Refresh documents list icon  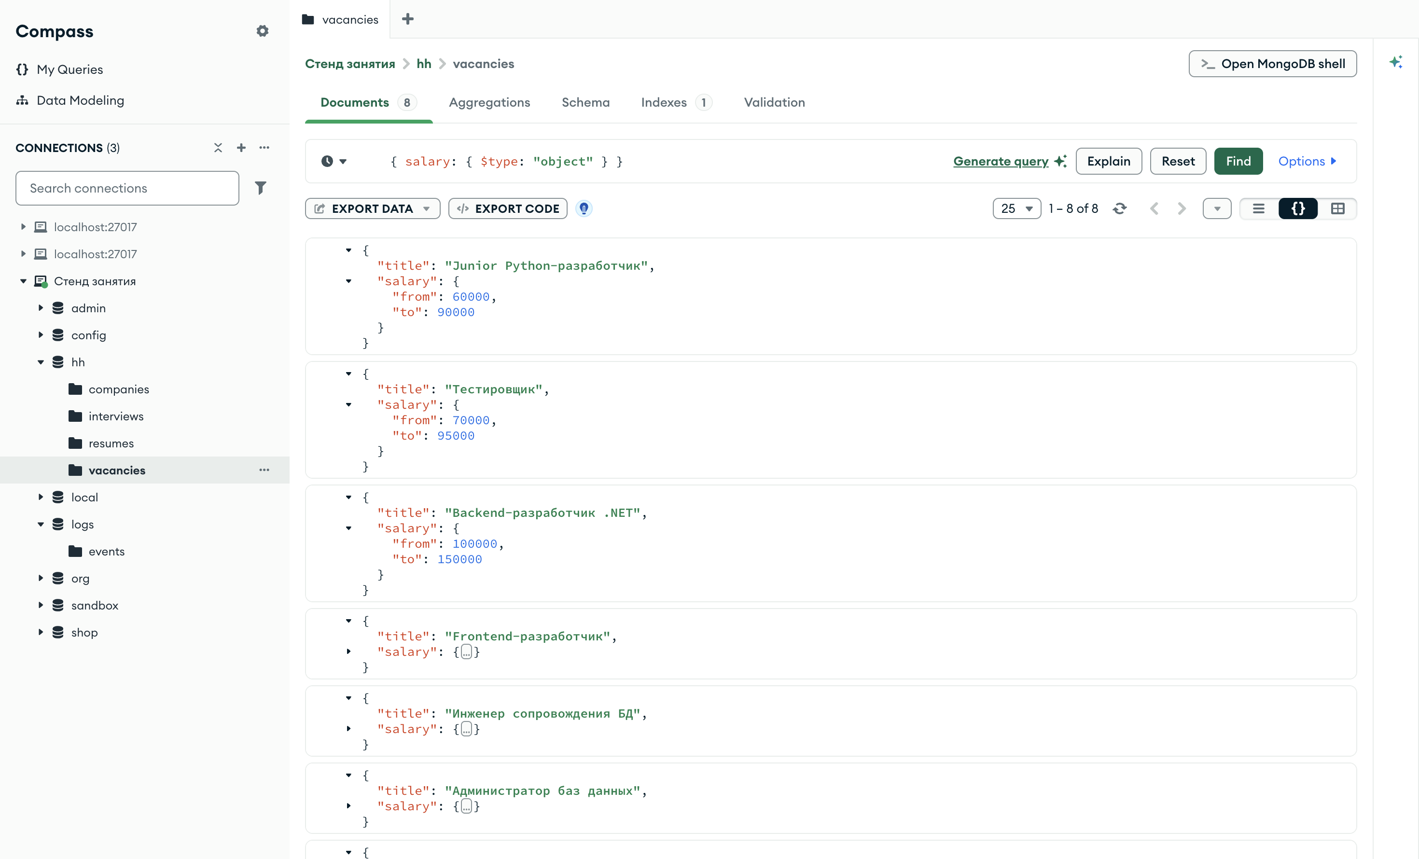pos(1120,208)
